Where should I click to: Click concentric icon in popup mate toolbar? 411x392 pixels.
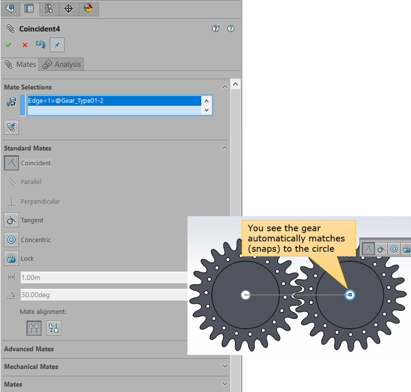(394, 249)
